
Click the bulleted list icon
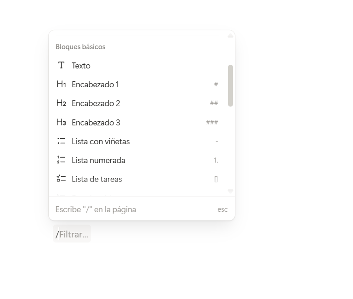click(x=61, y=141)
